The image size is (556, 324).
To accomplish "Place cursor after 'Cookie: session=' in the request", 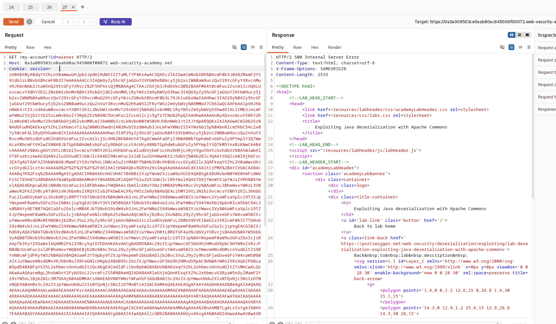I will point(51,69).
